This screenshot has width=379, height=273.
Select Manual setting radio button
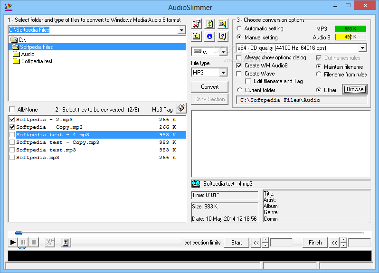point(239,37)
